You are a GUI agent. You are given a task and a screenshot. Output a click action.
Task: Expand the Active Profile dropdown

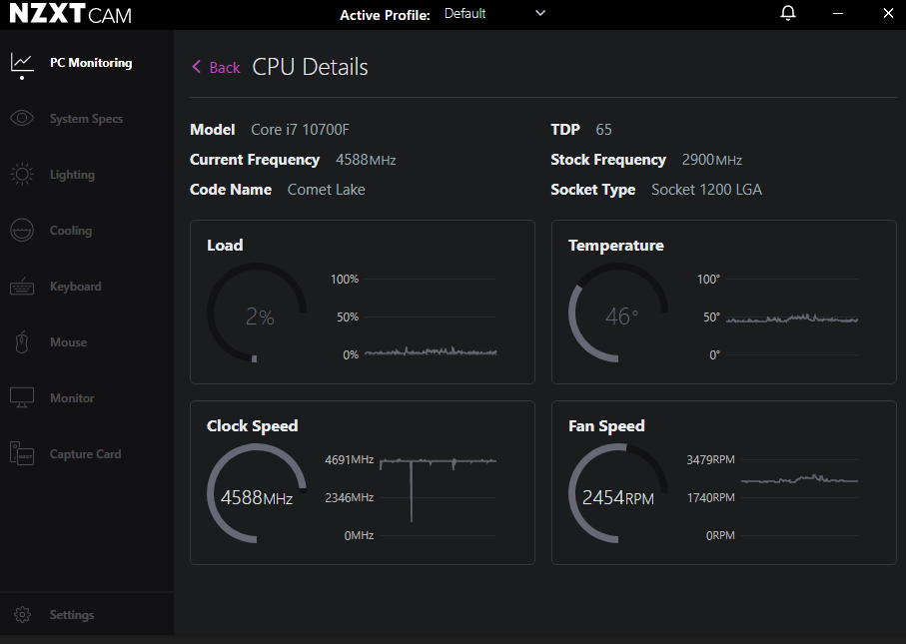coord(494,14)
